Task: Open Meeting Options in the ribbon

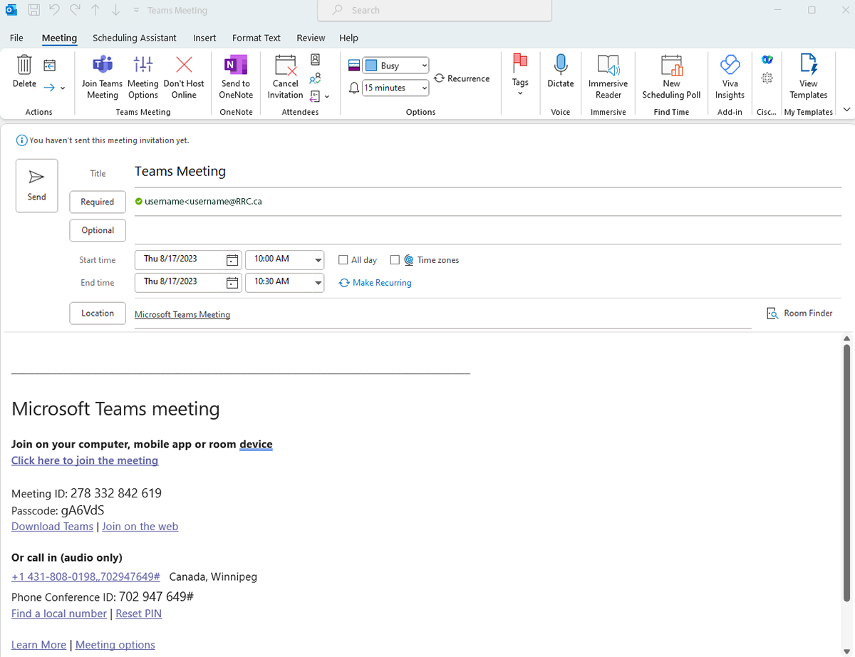Action: point(143,77)
